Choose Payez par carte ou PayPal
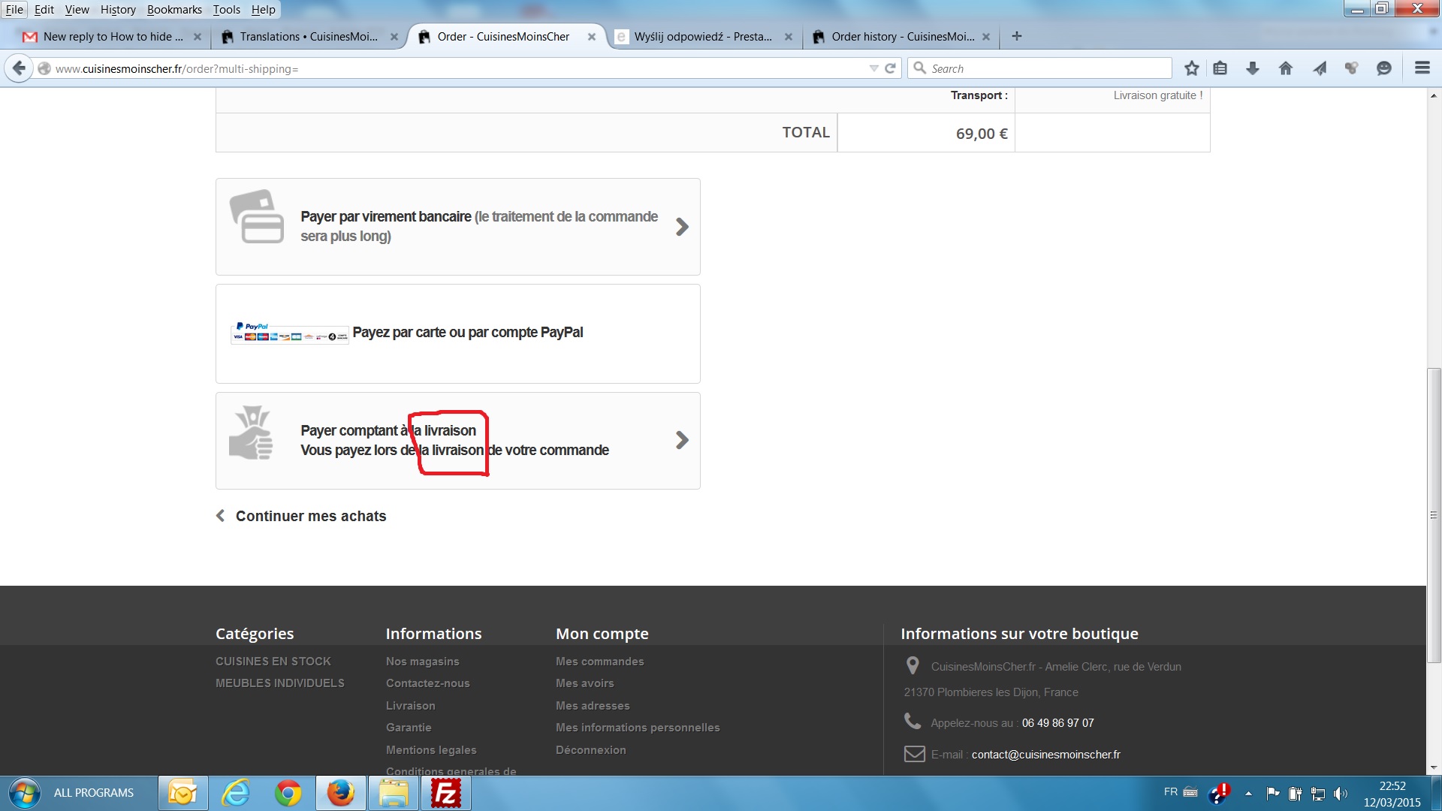1442x811 pixels. tap(467, 333)
